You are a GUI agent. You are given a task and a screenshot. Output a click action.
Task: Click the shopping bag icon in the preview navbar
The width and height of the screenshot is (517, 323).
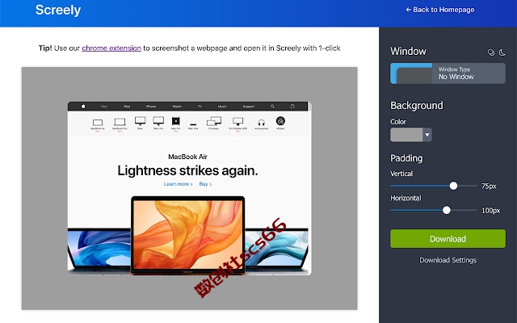(x=292, y=106)
